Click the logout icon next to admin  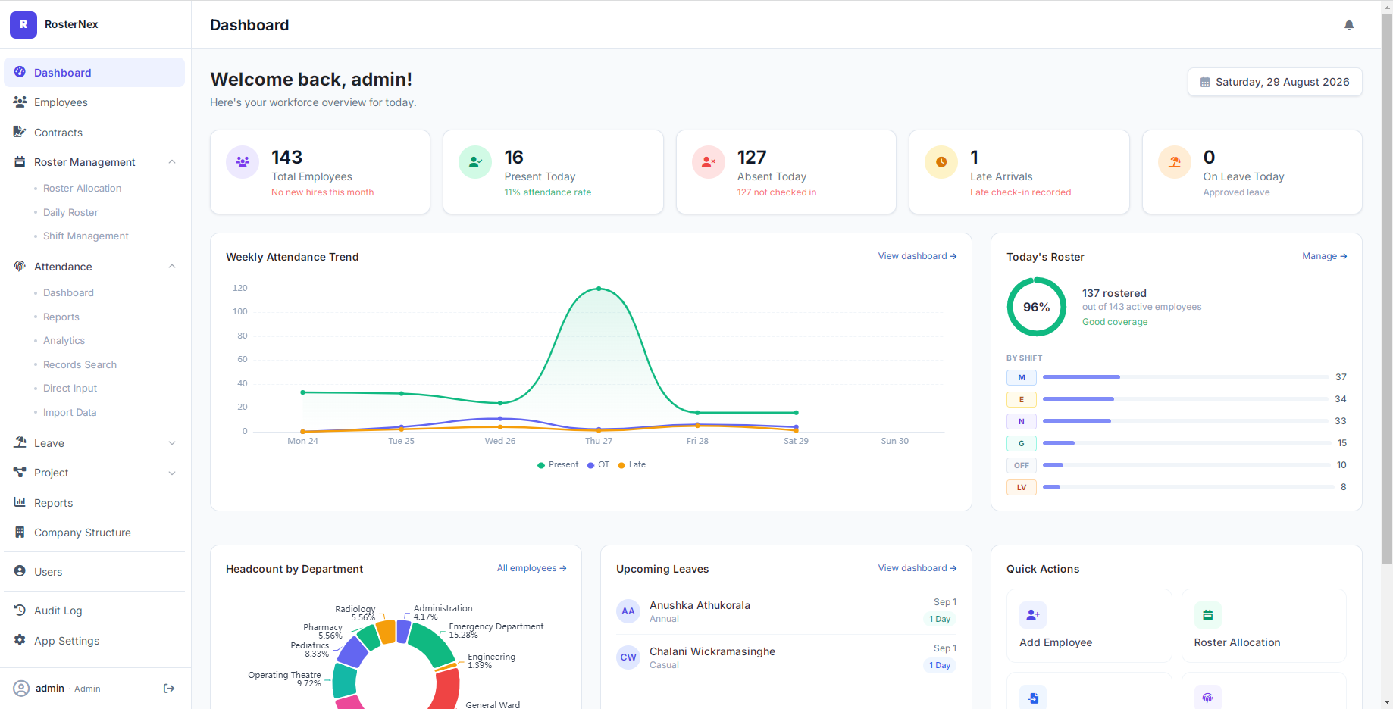click(169, 688)
